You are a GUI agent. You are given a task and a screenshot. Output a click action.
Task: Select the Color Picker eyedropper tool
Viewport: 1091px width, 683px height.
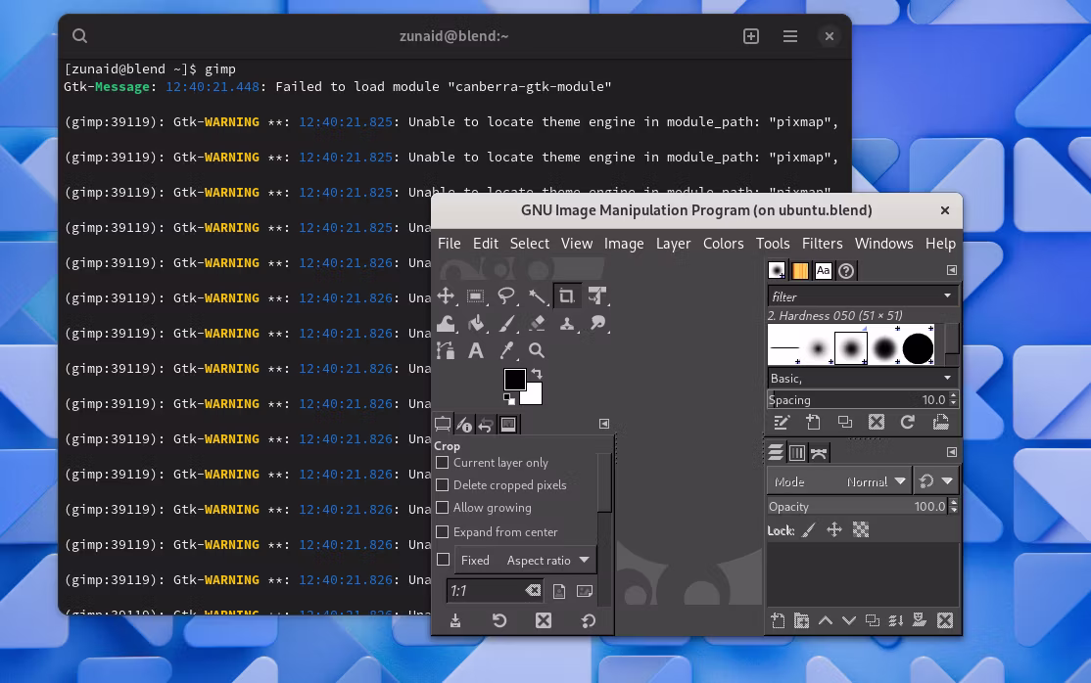pyautogui.click(x=506, y=350)
